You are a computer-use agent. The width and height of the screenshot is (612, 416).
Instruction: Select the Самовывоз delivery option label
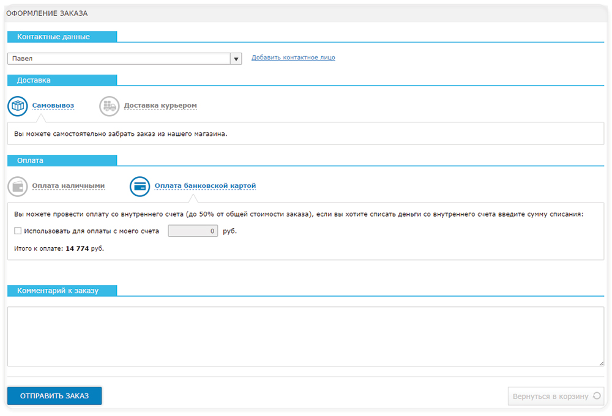pyautogui.click(x=53, y=106)
